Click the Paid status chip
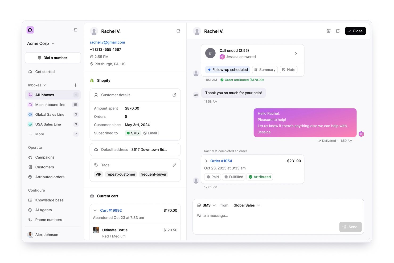 point(212,177)
